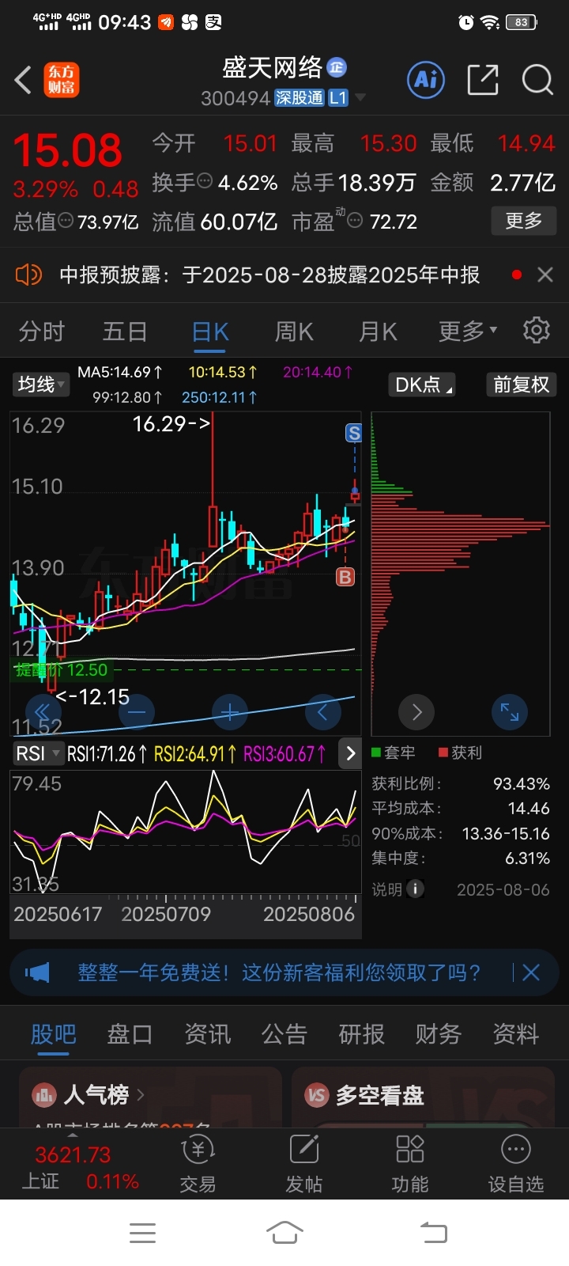Open chart settings gear
Screen dimensions: 569x1266
[537, 330]
